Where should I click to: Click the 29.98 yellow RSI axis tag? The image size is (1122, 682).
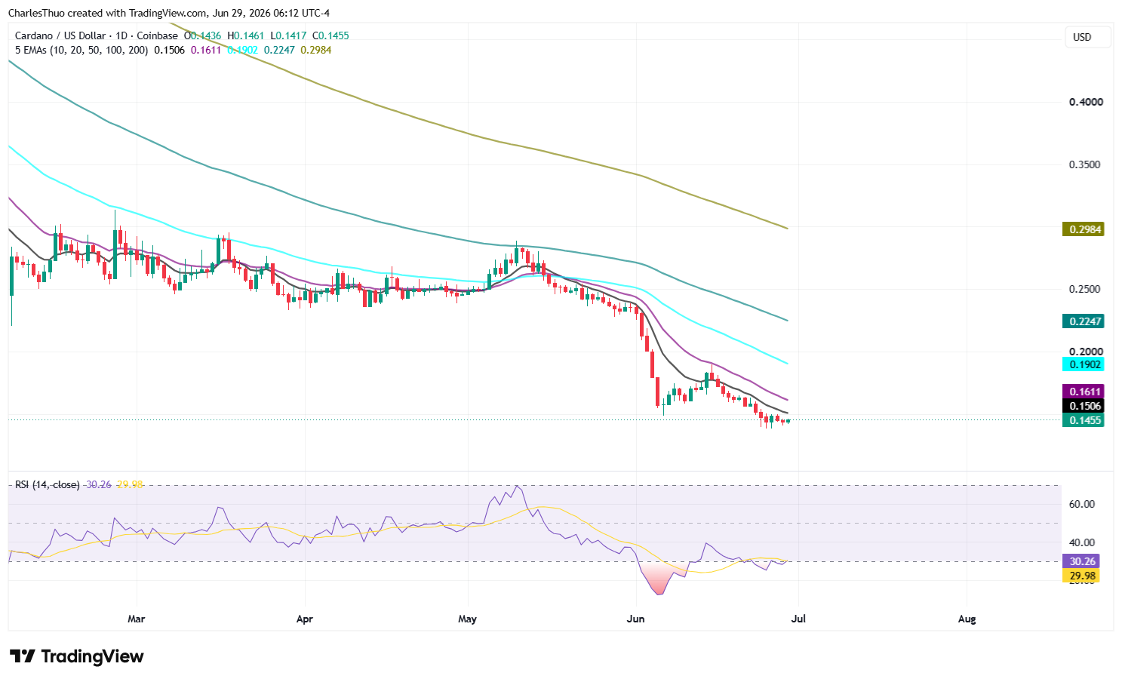pyautogui.click(x=1081, y=576)
